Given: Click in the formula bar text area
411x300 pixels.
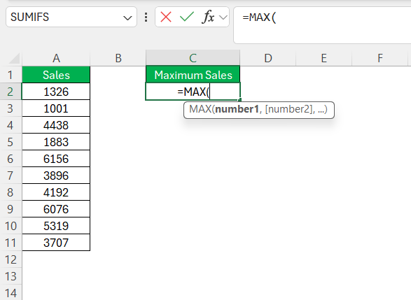Looking at the screenshot, I should coord(322,25).
